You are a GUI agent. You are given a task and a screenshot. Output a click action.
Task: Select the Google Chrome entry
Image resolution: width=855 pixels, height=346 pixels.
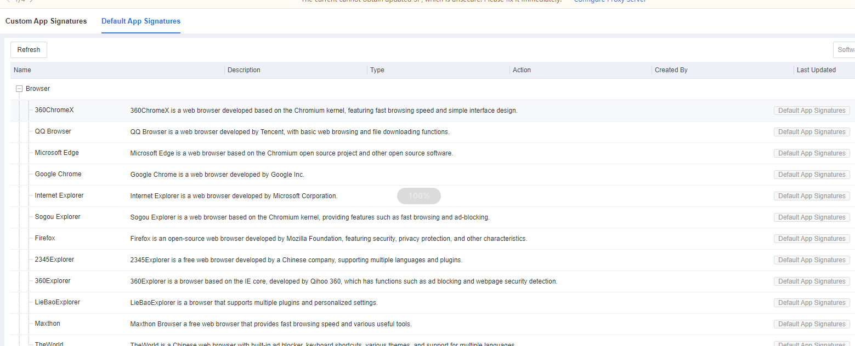pos(58,174)
